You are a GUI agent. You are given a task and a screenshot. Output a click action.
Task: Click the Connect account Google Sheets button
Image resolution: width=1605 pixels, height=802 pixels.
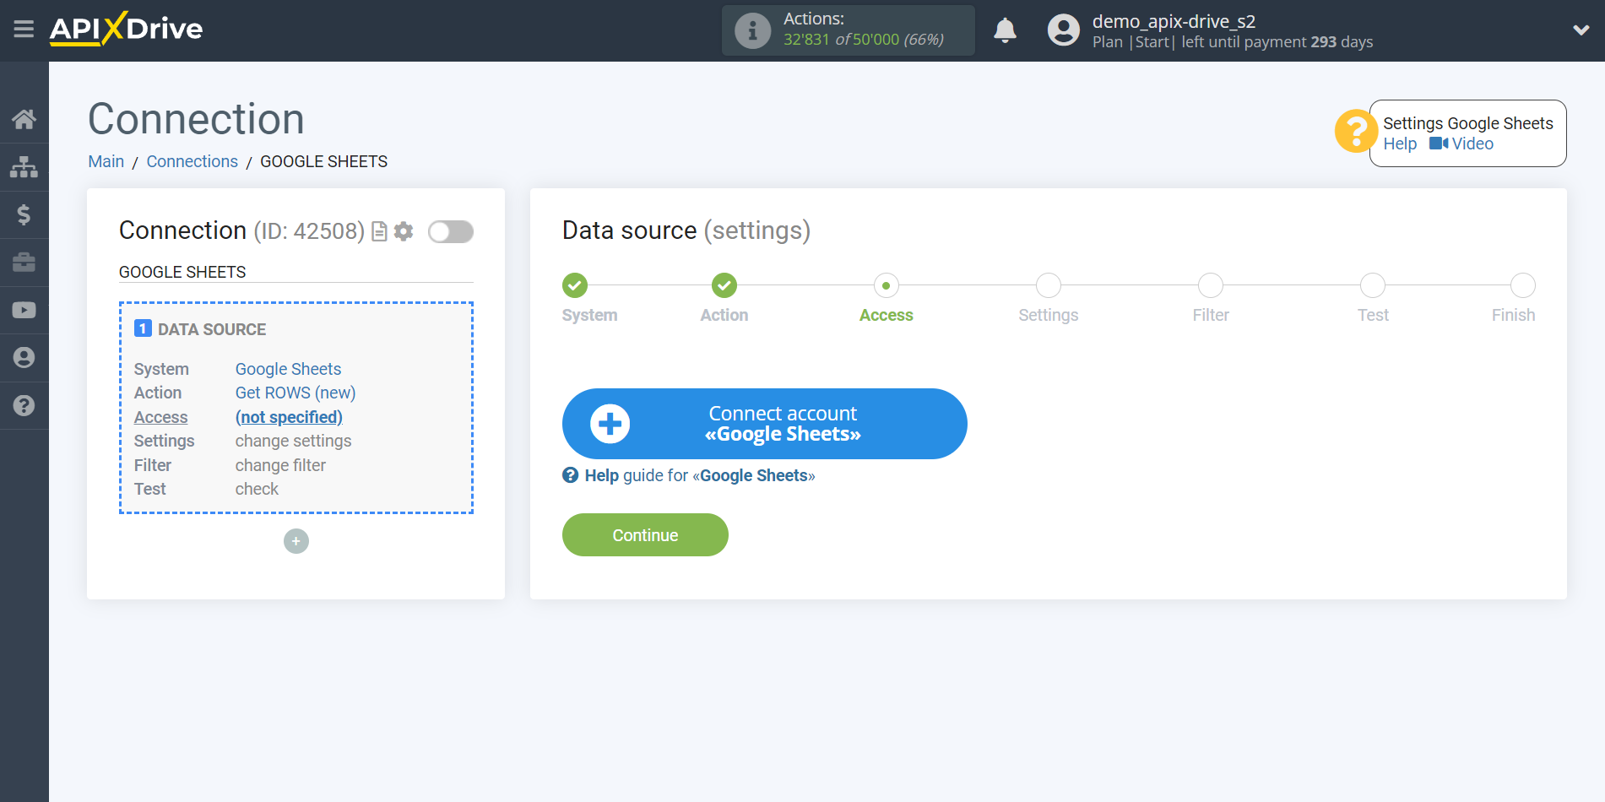(x=764, y=423)
